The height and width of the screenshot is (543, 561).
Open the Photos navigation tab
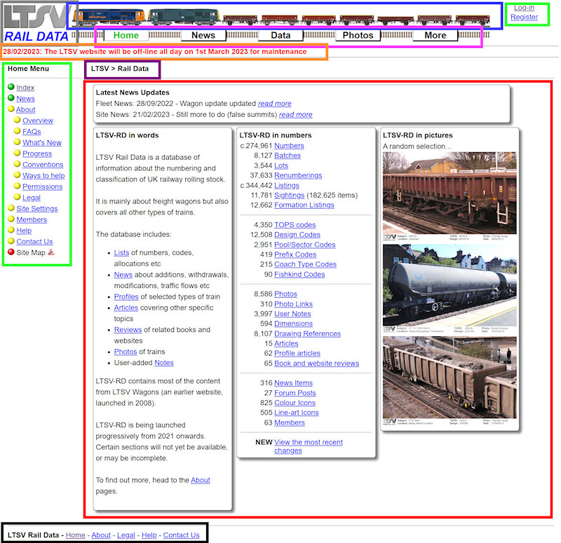click(x=358, y=35)
